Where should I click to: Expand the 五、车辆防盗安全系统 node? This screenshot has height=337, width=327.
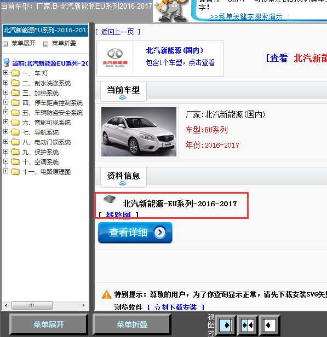point(6,112)
